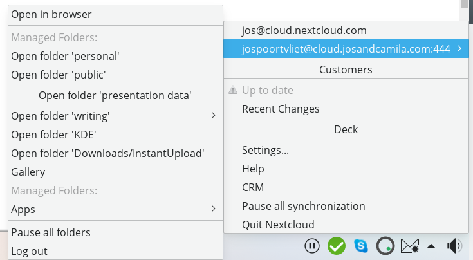Click the pause icon in the system tray
The height and width of the screenshot is (260, 473).
click(312, 246)
